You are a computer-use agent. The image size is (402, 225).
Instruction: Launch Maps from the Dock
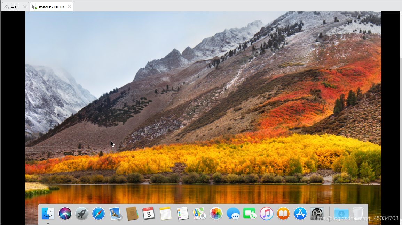(x=199, y=214)
